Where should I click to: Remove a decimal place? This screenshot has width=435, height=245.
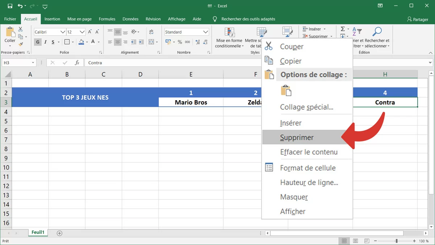tap(204, 42)
